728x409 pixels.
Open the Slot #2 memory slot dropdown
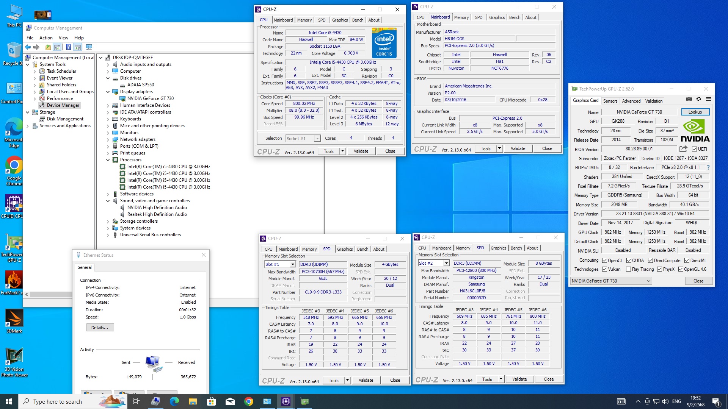pos(446,263)
